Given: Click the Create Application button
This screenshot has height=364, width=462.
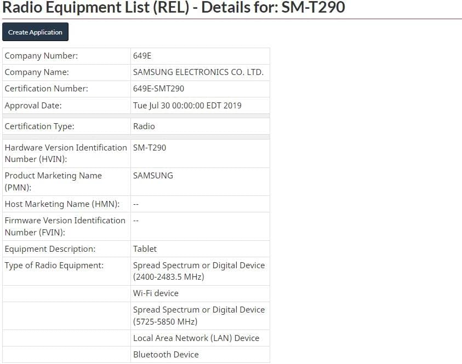Looking at the screenshot, I should pos(36,32).
